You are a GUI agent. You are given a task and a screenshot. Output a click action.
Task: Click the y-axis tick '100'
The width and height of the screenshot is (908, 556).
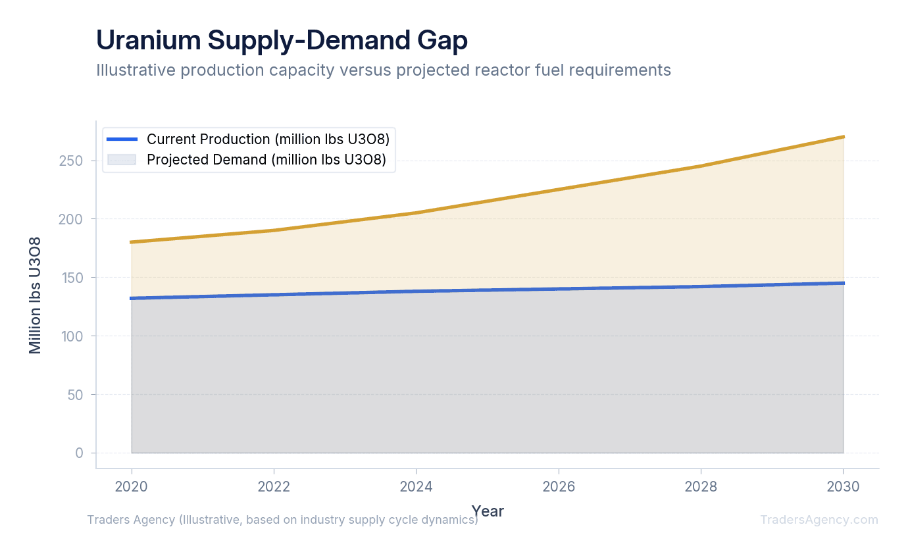coord(71,336)
